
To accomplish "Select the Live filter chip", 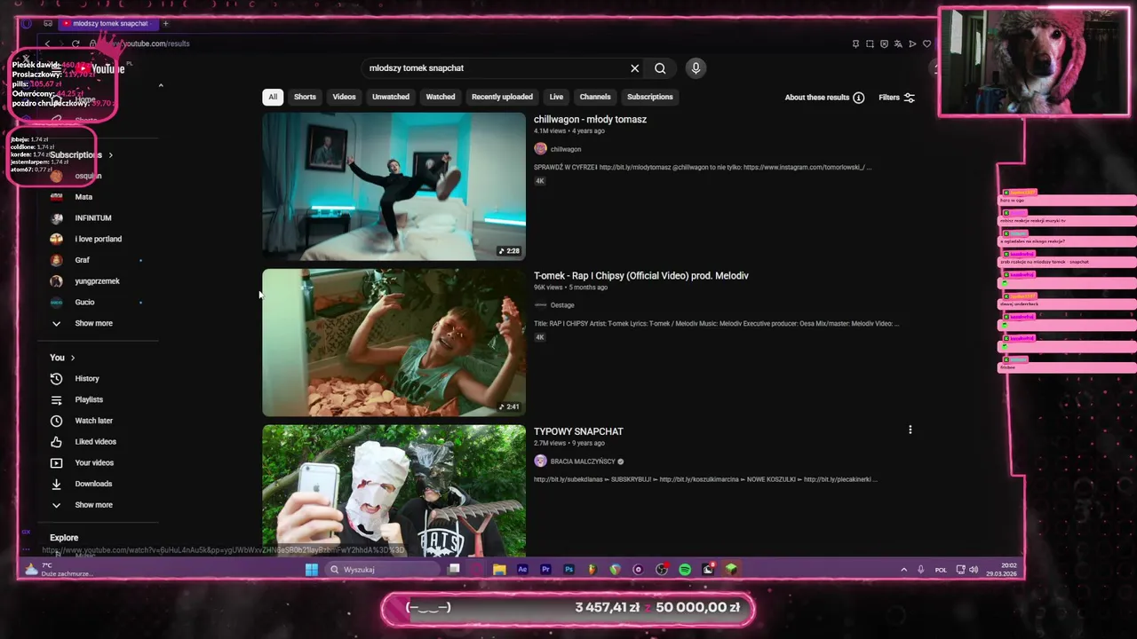I will click(x=556, y=97).
